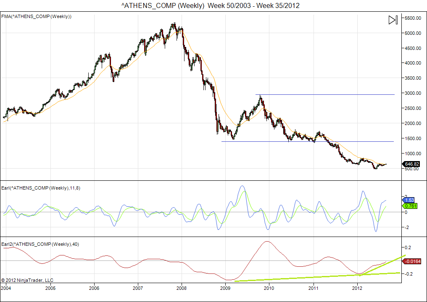This screenshot has width=427, height=302.
Task: Select the shallow green trend line
Action: [294, 278]
